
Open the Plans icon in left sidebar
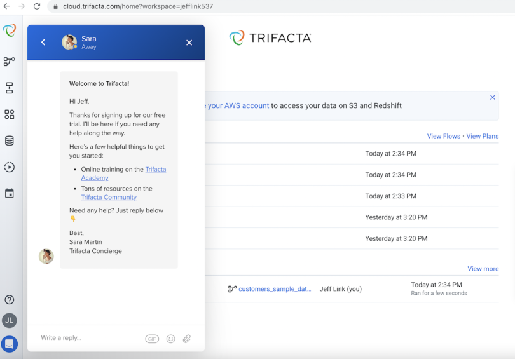9,88
